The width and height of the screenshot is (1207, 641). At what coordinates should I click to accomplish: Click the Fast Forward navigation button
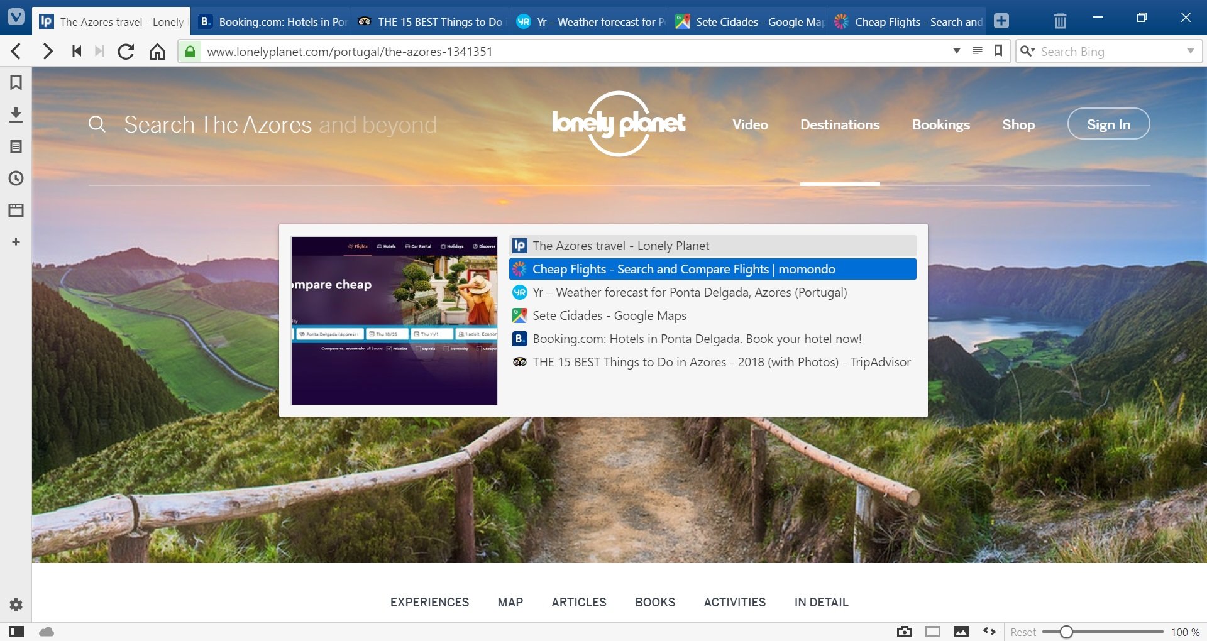(99, 52)
